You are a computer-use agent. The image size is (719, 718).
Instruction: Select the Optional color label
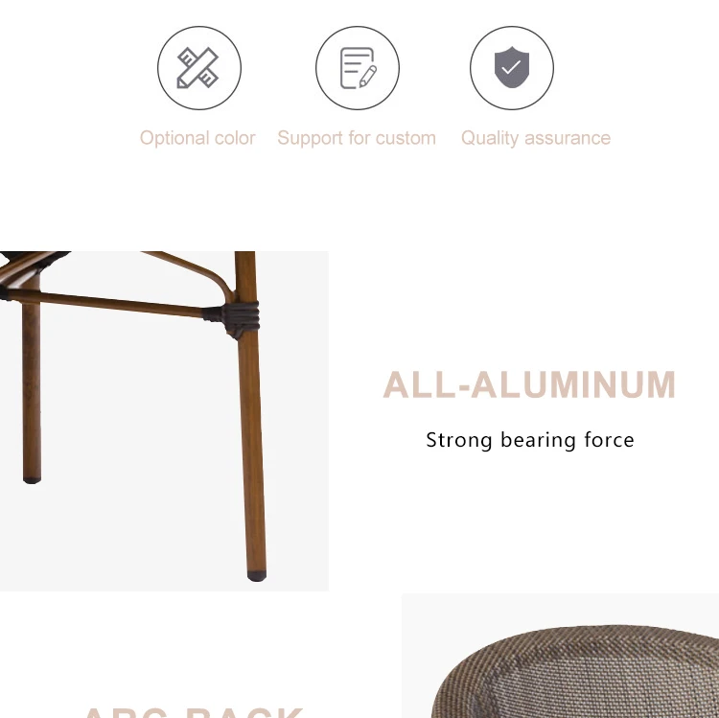click(197, 138)
